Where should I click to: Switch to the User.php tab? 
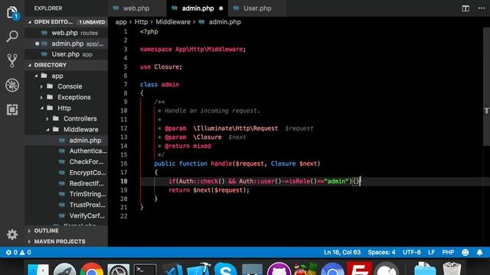[x=257, y=8]
